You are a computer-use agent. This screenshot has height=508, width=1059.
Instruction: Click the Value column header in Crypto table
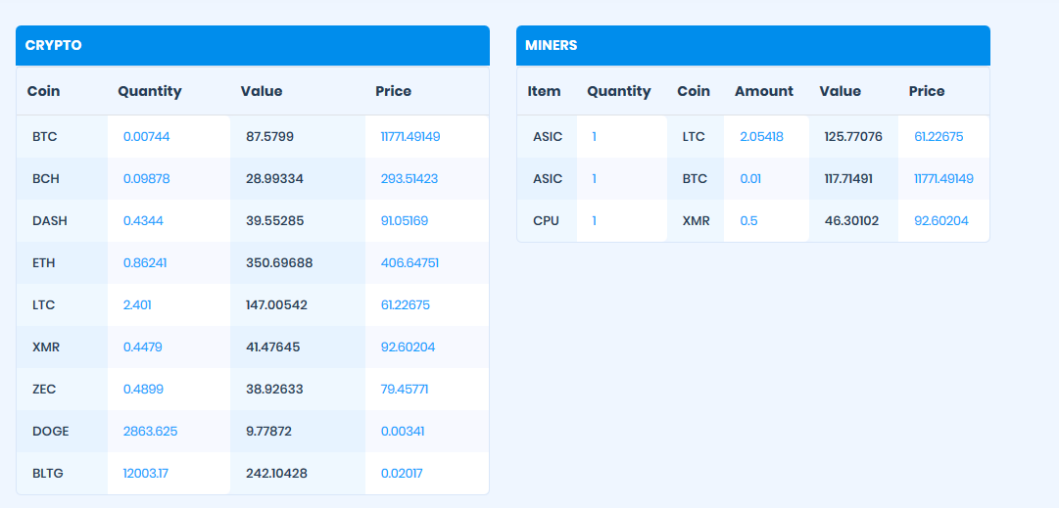[x=261, y=91]
